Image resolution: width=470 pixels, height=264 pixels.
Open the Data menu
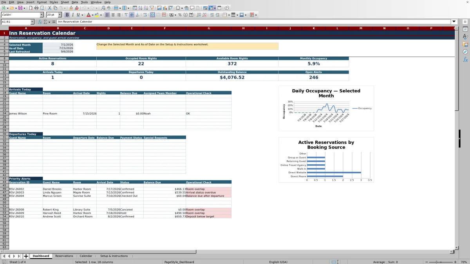(74, 2)
